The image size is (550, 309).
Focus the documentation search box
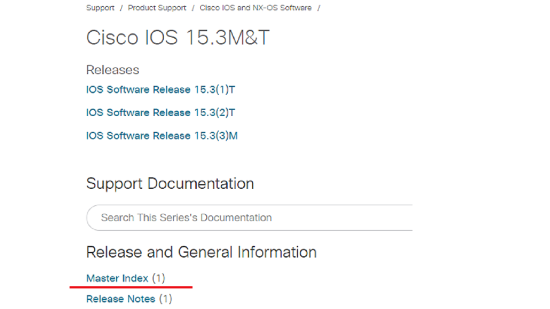(x=249, y=218)
